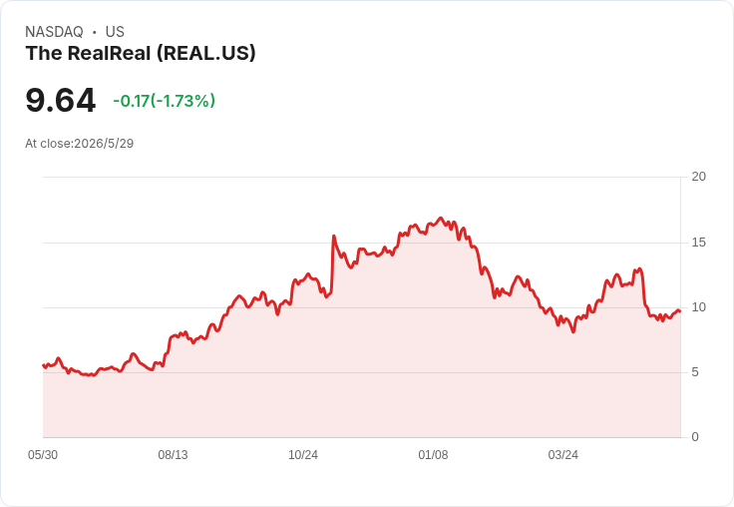Click the NASDAQ exchange label
The image size is (734, 507).
(54, 32)
